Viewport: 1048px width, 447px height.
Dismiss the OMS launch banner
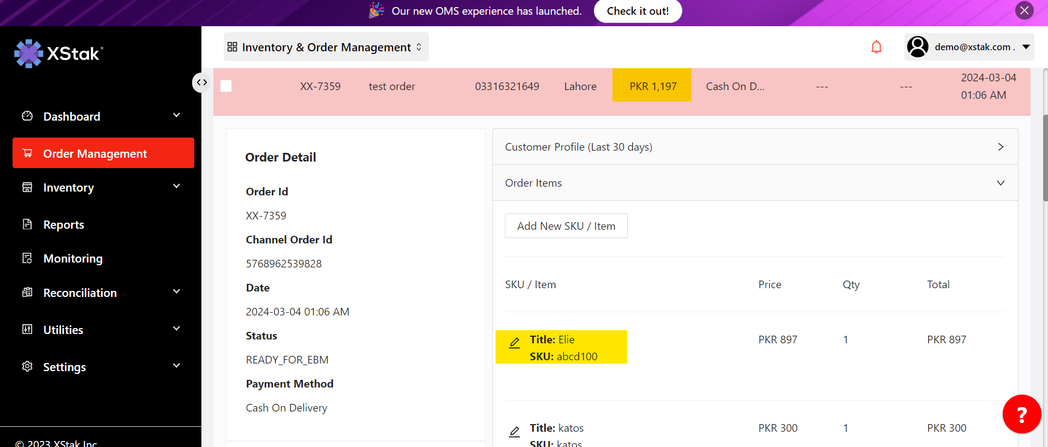[1024, 10]
